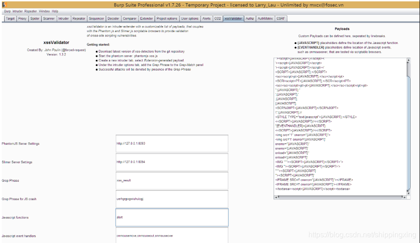Click the Created By John Poulin text

(x=56, y=50)
